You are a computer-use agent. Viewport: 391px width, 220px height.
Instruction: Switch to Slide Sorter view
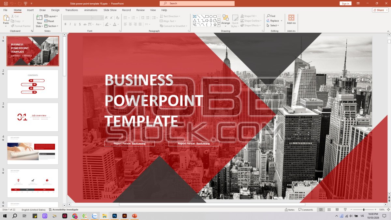(x=329, y=210)
